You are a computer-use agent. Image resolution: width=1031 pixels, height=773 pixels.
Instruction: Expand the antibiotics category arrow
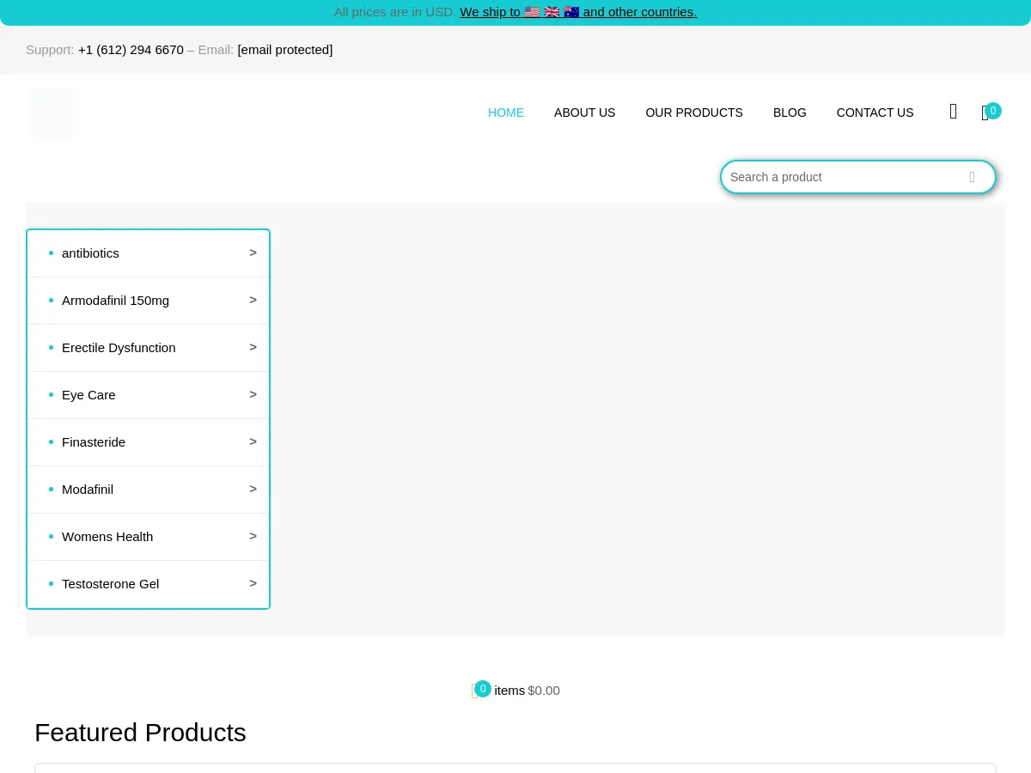(253, 253)
